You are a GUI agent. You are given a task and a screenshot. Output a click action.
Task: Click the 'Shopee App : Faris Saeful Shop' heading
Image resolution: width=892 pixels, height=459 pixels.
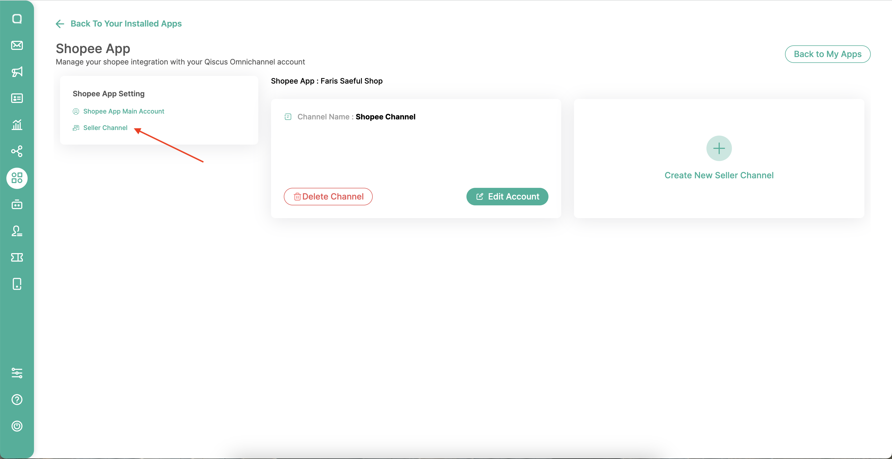pos(327,81)
